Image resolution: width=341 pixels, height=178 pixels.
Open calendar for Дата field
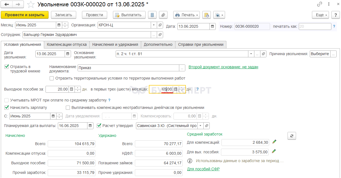[x=212, y=27]
